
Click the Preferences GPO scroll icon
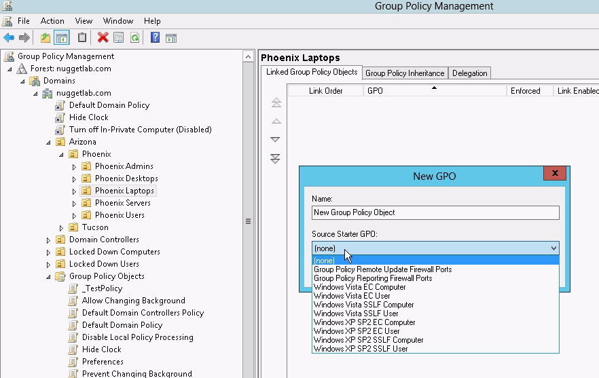pyautogui.click(x=73, y=362)
